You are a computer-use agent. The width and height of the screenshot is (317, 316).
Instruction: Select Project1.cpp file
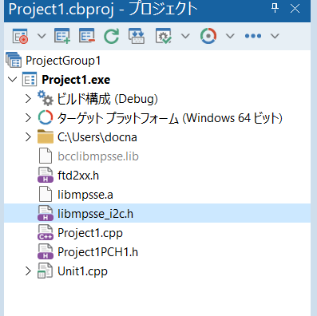90,233
